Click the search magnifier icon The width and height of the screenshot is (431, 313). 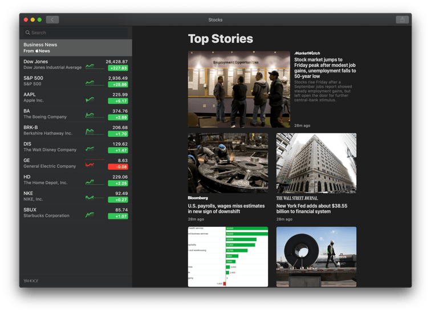click(27, 32)
